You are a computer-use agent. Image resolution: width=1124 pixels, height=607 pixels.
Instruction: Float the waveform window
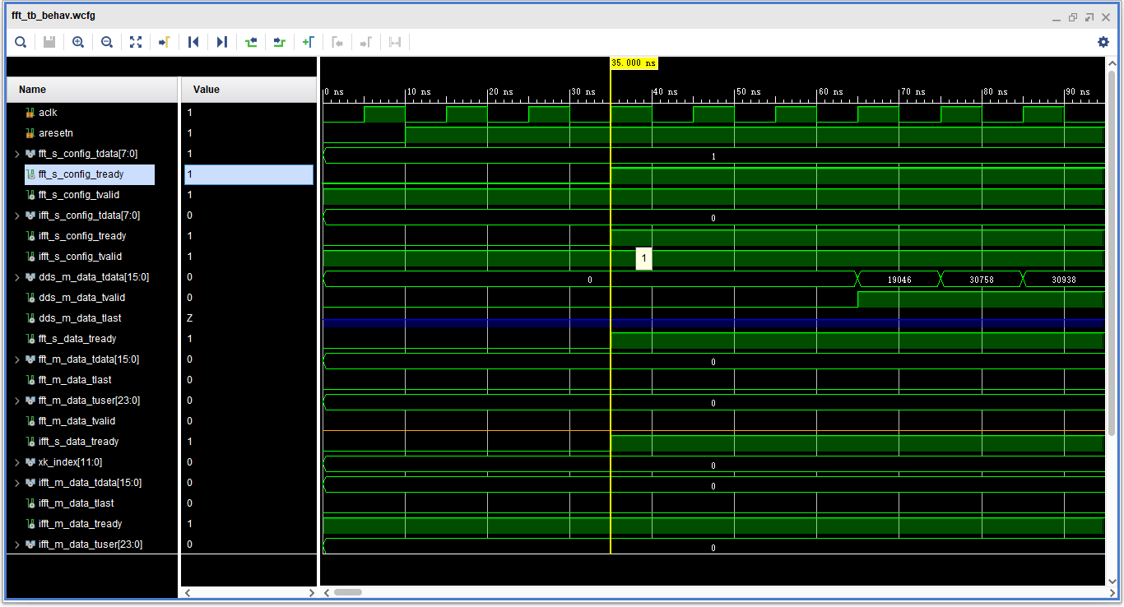click(1089, 16)
